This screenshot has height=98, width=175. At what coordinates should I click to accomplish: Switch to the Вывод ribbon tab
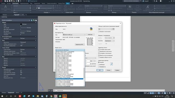pyautogui.click(x=43, y=4)
